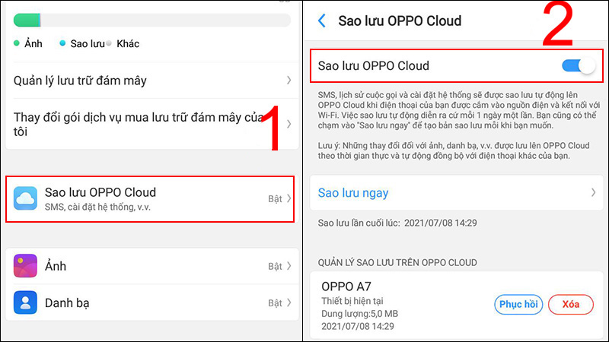Tap the Sao lưu lần cuối lúc timestamp

coord(397,223)
